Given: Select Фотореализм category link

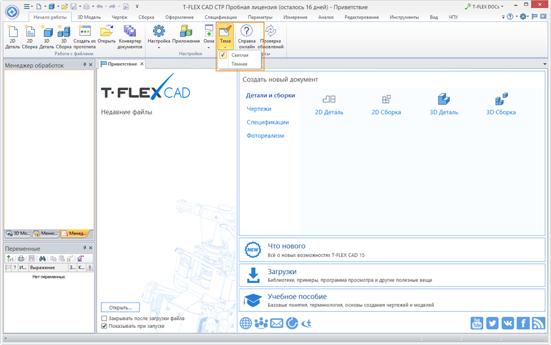Looking at the screenshot, I should pyautogui.click(x=265, y=135).
